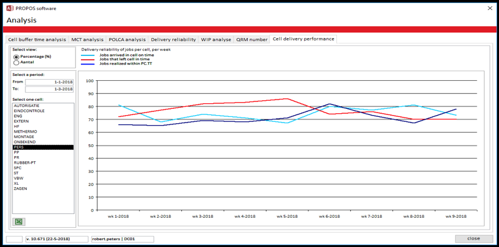Select PP in the cell list
This screenshot has height=247, width=499.
(43, 152)
